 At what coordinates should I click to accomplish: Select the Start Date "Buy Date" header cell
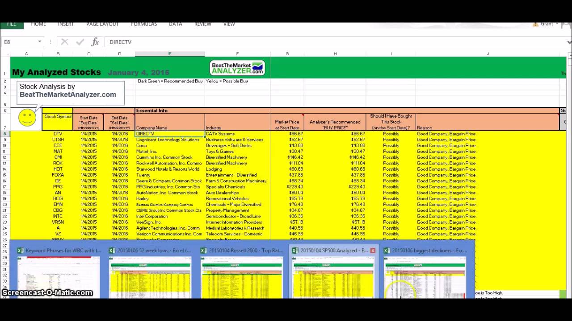pos(88,122)
